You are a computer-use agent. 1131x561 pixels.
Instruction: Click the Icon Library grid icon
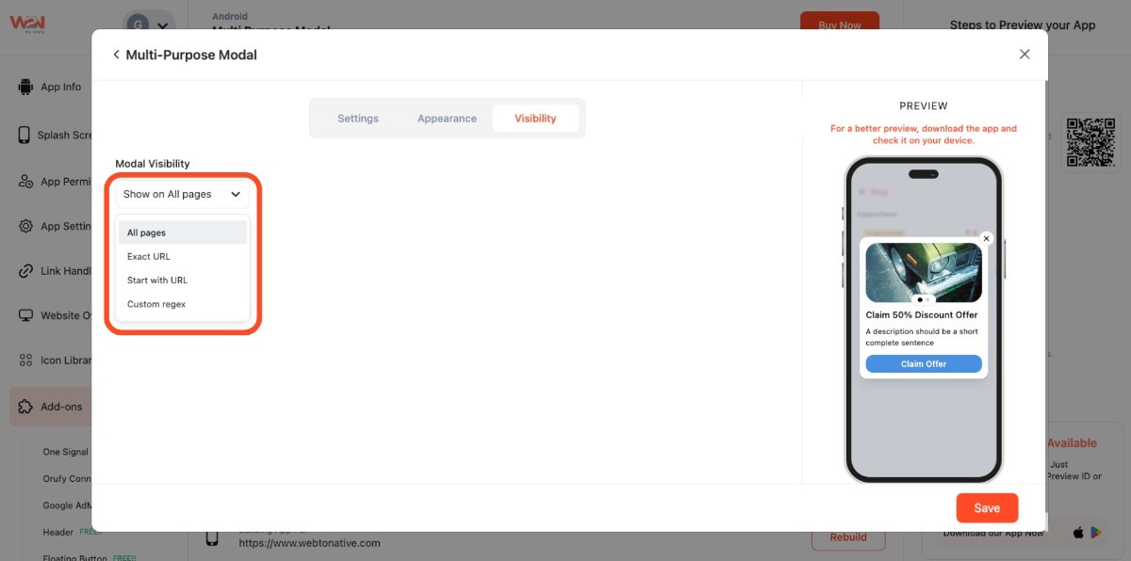click(25, 361)
